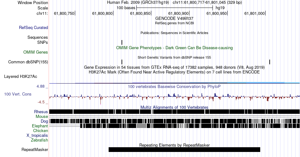Click the GTEx Gene Expression track title
Image resolution: width=300 pixels, height=157 pixels.
[174, 67]
